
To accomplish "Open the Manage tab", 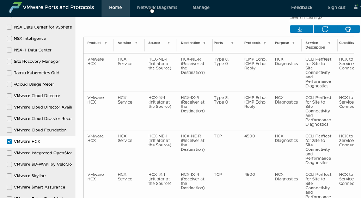I will point(201,8).
